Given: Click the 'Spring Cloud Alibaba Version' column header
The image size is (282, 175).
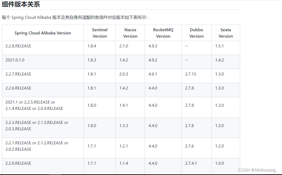Looking at the screenshot, I should point(43,33).
